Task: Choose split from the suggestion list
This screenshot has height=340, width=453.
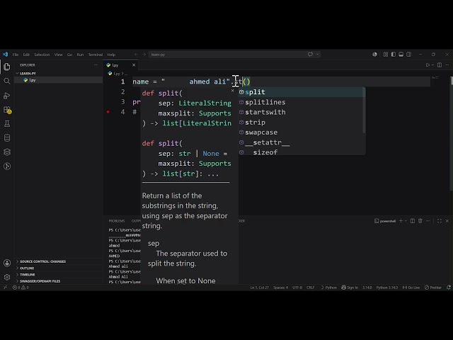Action: 302,92
